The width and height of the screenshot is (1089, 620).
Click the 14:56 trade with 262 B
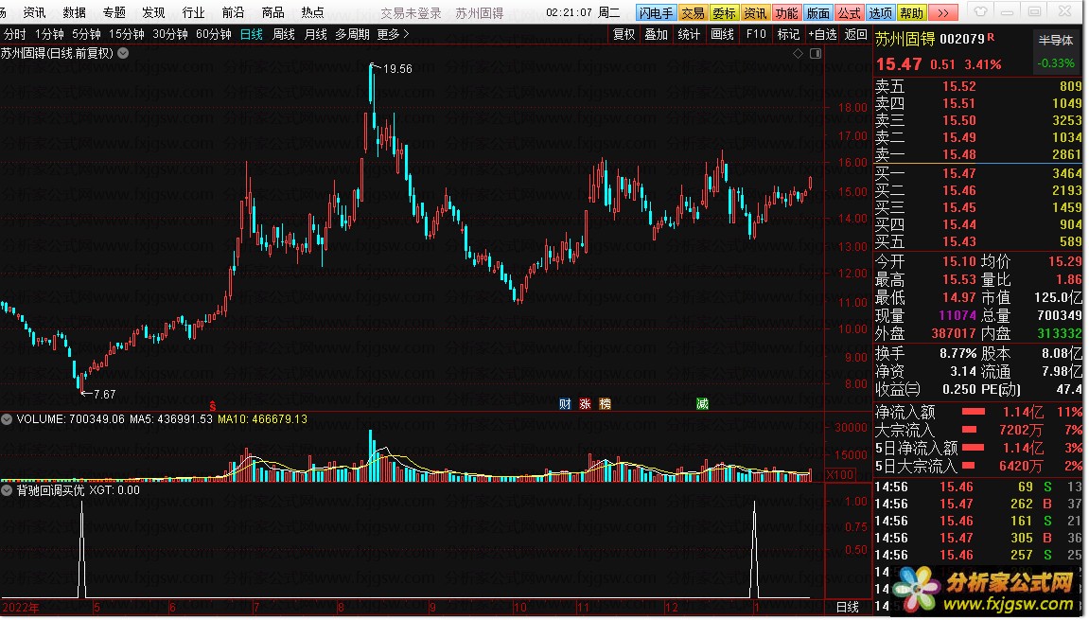[978, 504]
